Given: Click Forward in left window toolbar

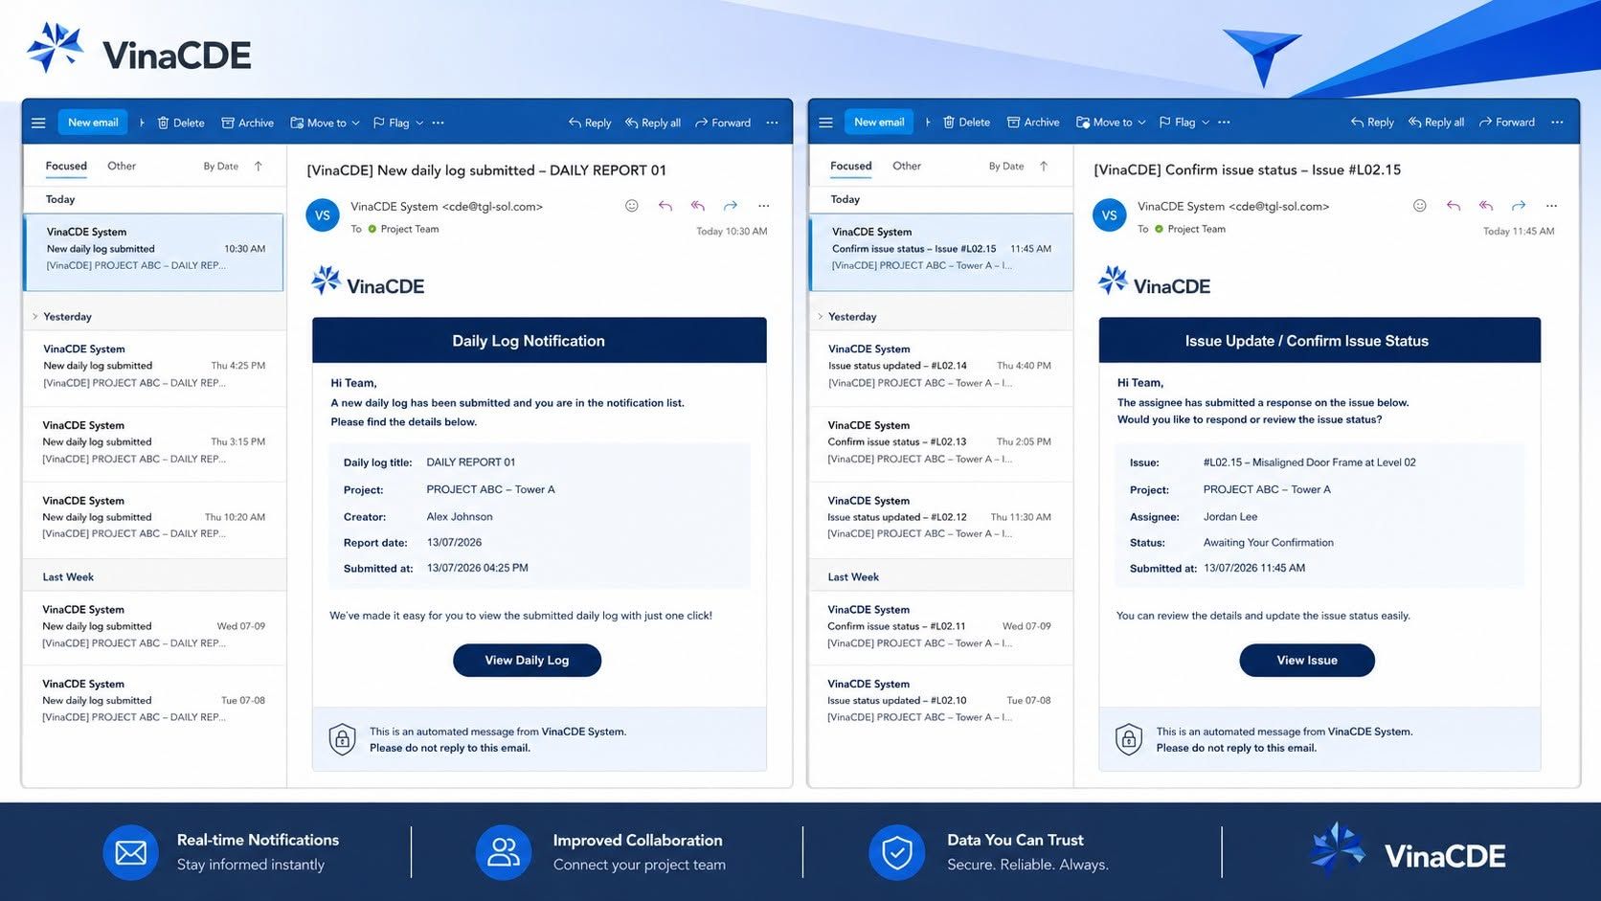Looking at the screenshot, I should point(723,123).
